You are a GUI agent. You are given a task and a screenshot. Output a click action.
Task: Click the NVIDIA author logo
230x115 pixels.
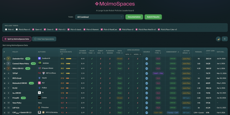coord(40,63)
